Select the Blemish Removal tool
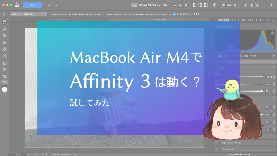 (5, 49)
